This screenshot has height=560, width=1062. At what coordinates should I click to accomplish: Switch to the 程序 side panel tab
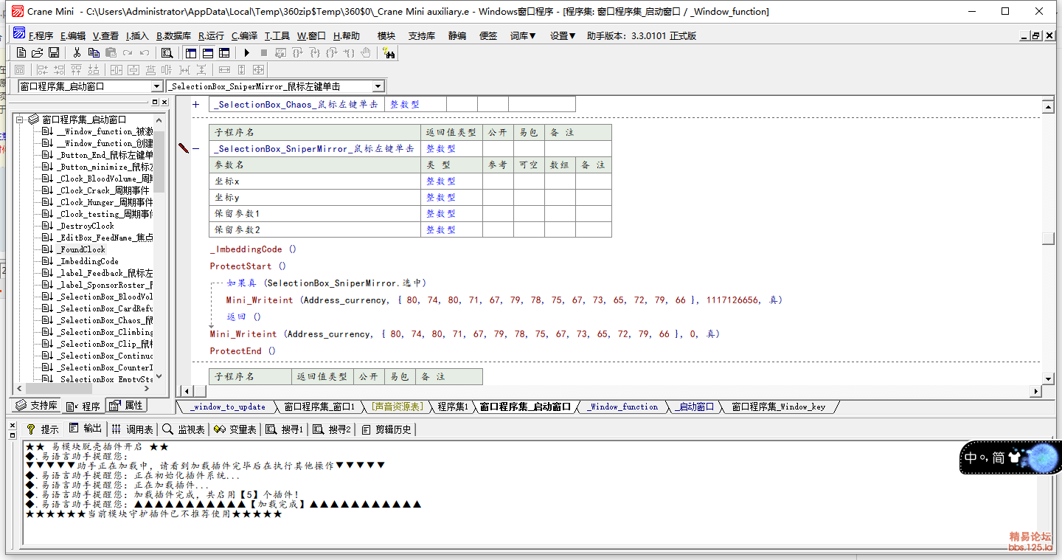coord(83,406)
